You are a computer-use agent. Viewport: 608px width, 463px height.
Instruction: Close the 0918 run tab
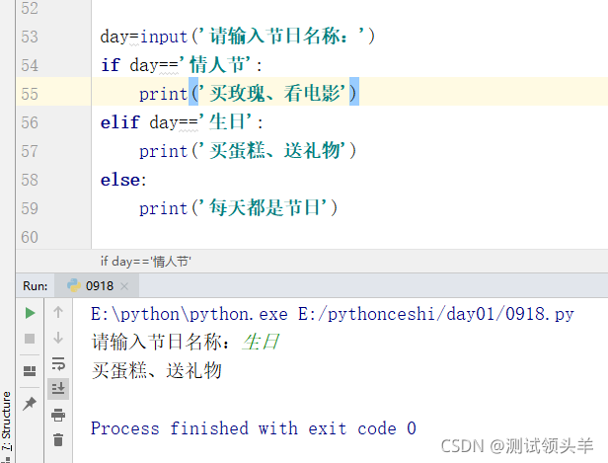[124, 286]
